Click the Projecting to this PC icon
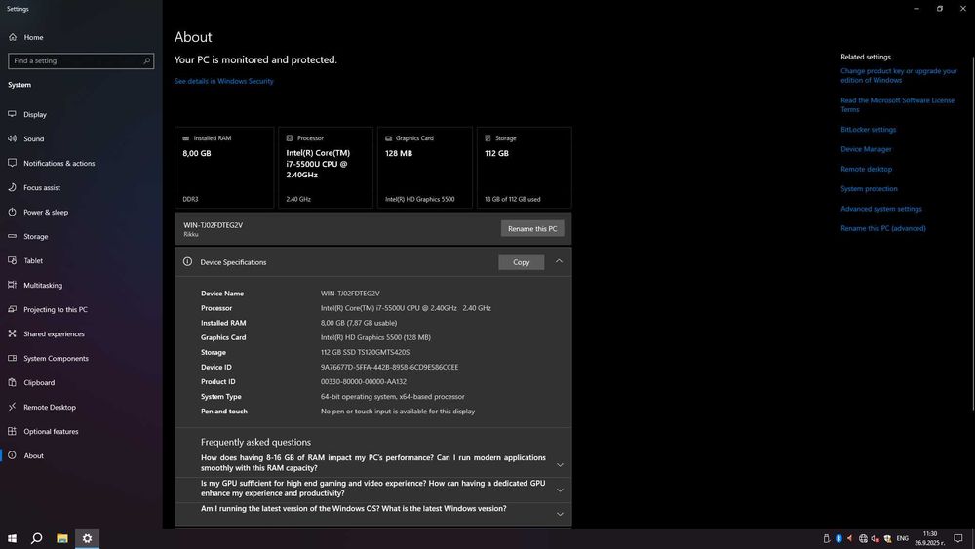Image resolution: width=975 pixels, height=549 pixels. (x=12, y=309)
